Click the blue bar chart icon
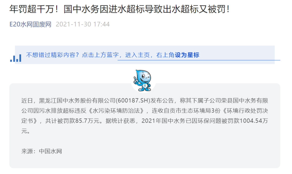This screenshot has height=174, width=292. (16, 58)
